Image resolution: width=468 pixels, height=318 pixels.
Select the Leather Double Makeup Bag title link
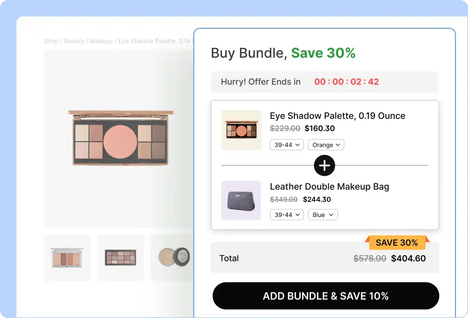(x=329, y=186)
